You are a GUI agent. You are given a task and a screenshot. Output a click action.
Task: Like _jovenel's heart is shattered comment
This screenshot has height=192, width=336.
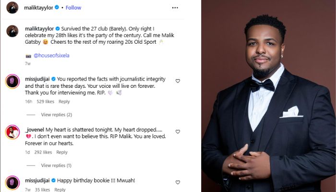(x=178, y=132)
